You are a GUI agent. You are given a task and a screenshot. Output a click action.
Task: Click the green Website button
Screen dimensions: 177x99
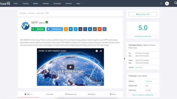38,29
